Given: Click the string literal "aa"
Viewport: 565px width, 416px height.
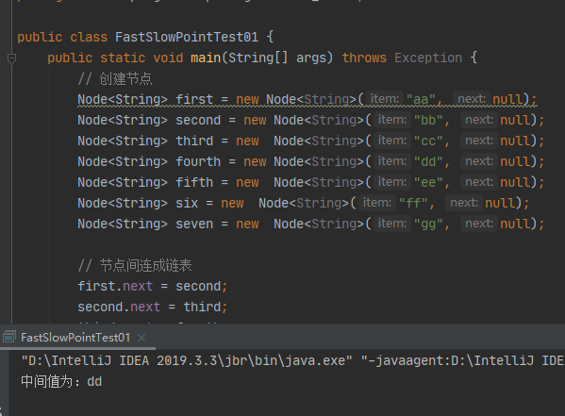Looking at the screenshot, I should (421, 99).
